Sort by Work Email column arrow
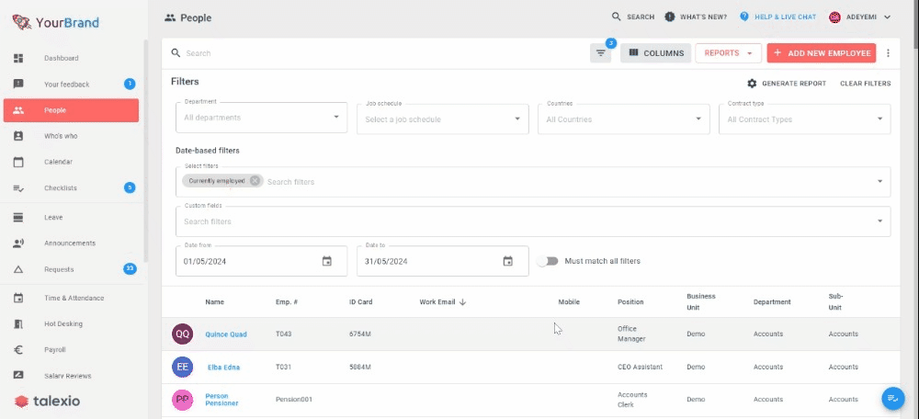The image size is (919, 419). tap(462, 302)
